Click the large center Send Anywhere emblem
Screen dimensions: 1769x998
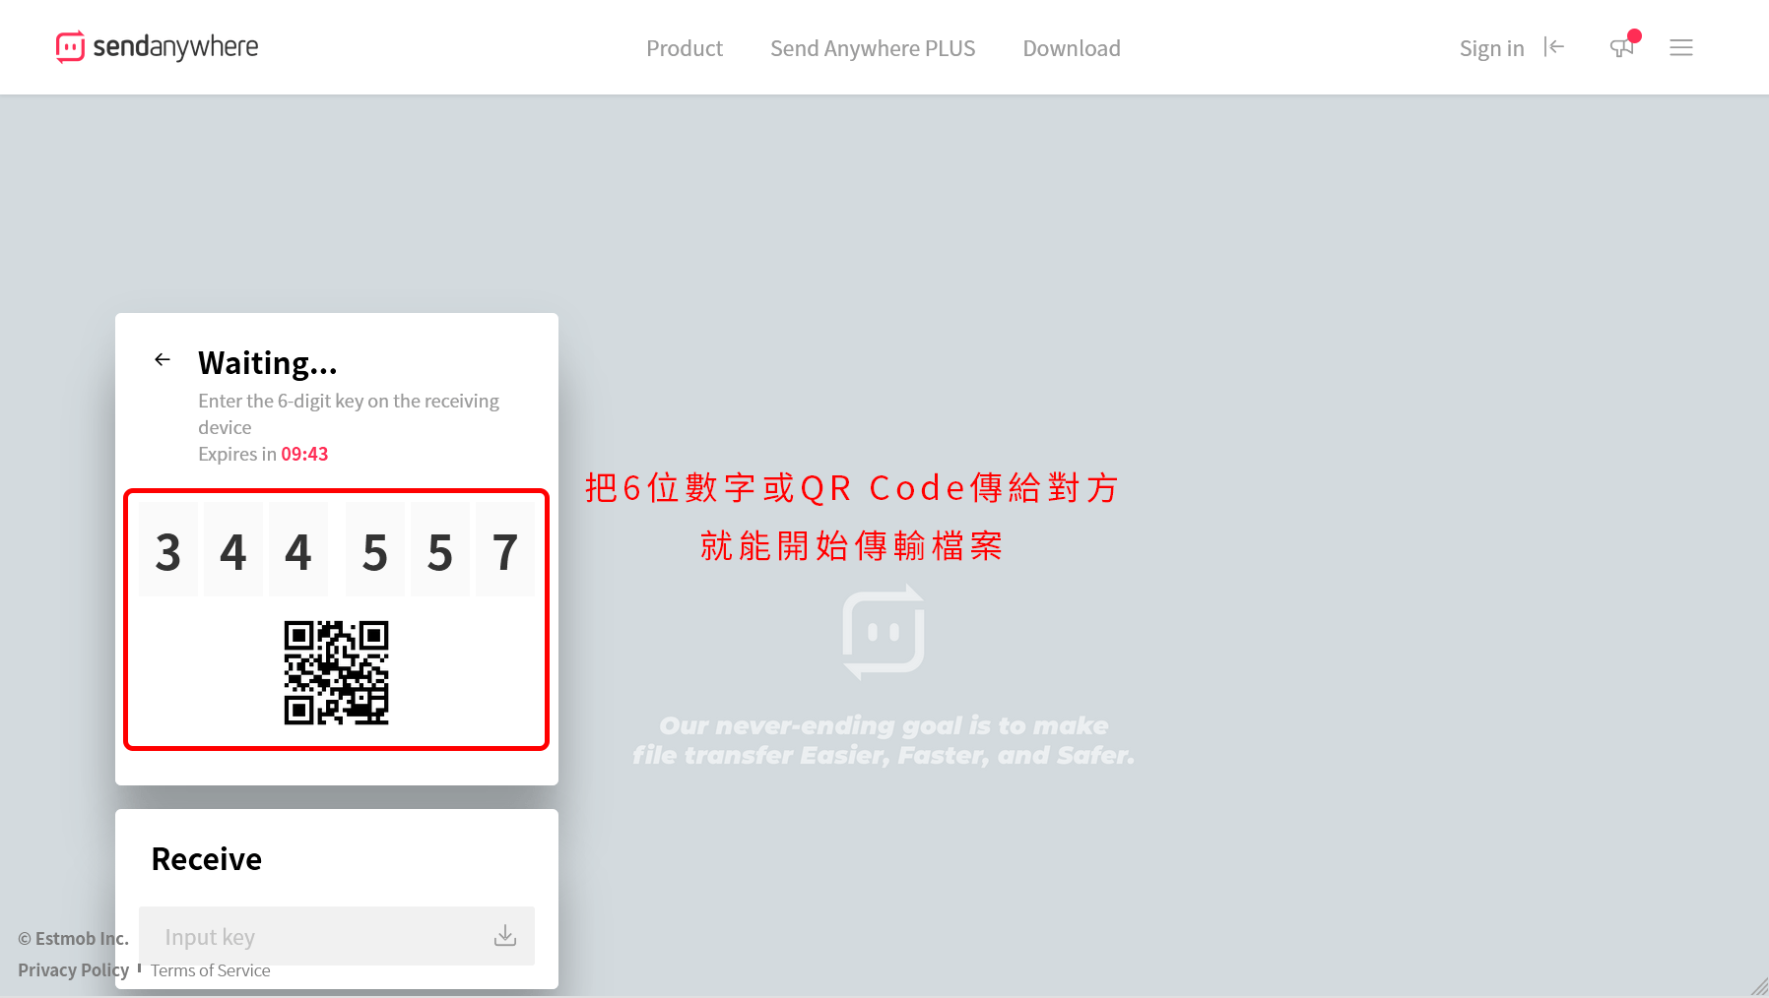pos(883,632)
